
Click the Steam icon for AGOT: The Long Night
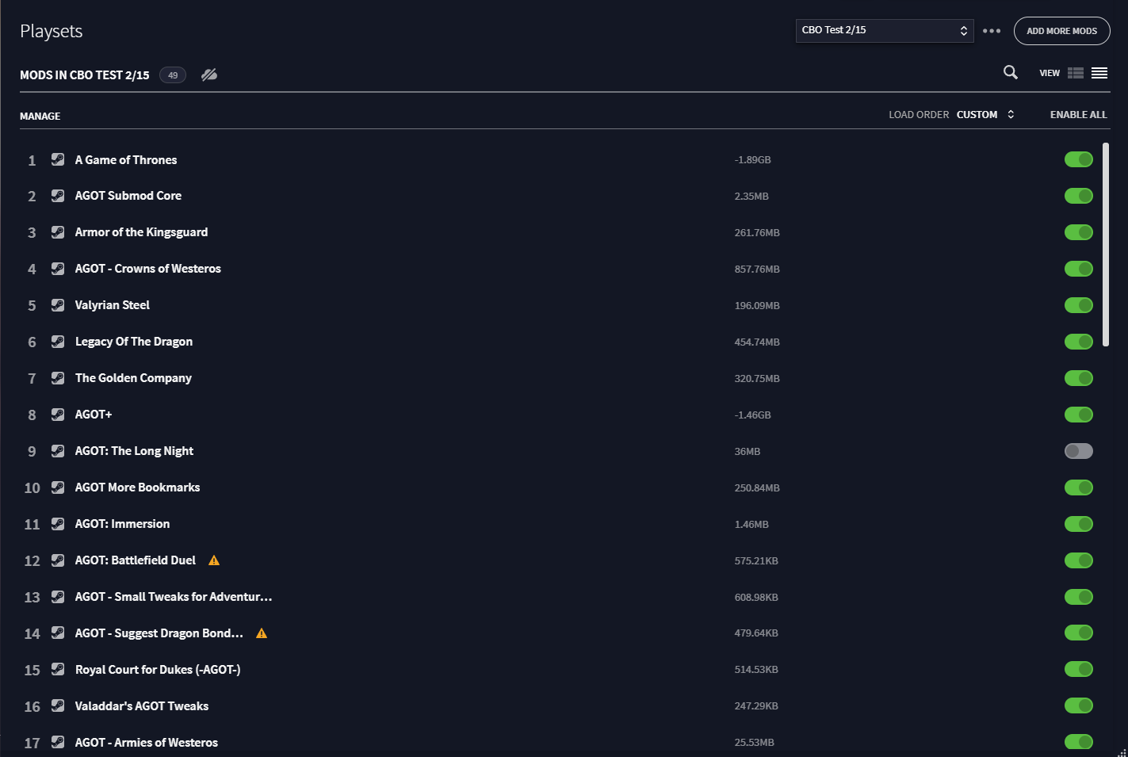pos(58,451)
